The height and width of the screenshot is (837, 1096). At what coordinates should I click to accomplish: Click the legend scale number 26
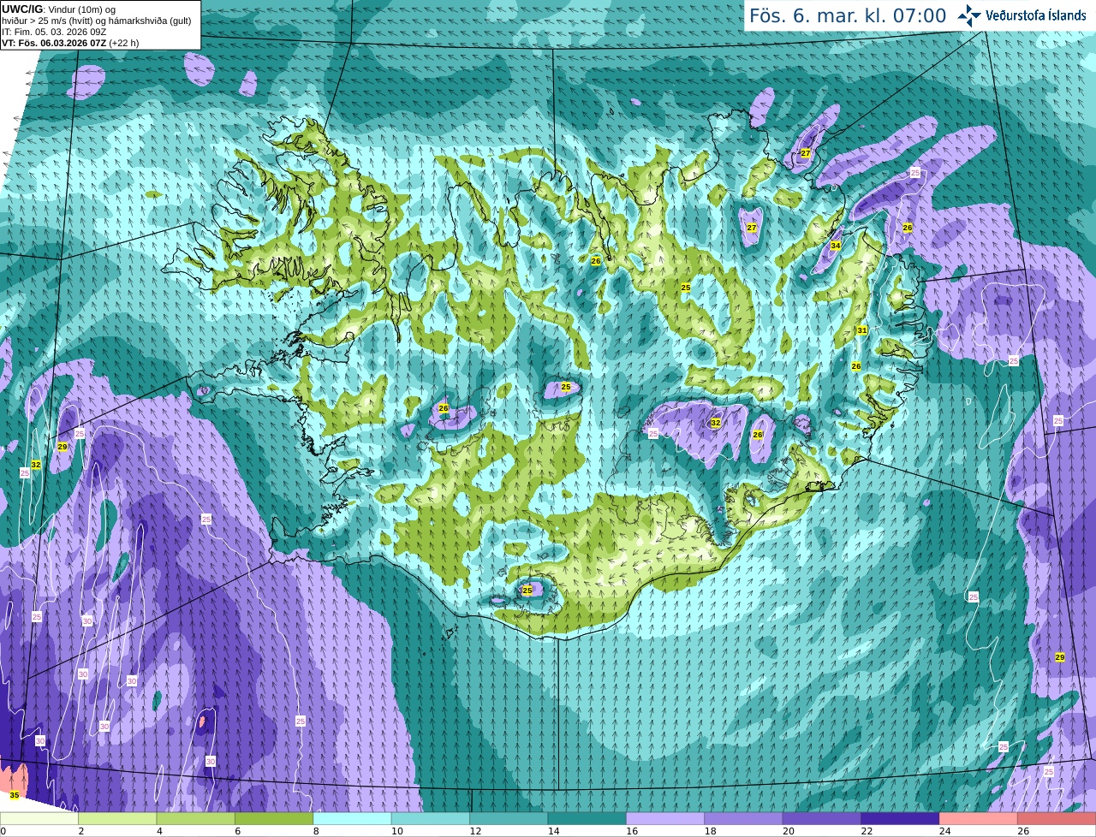(x=1022, y=831)
